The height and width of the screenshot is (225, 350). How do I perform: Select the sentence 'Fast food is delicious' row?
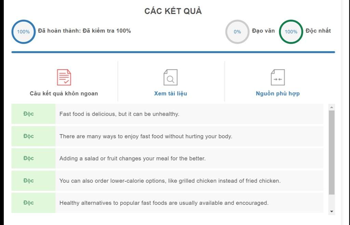coord(167,114)
